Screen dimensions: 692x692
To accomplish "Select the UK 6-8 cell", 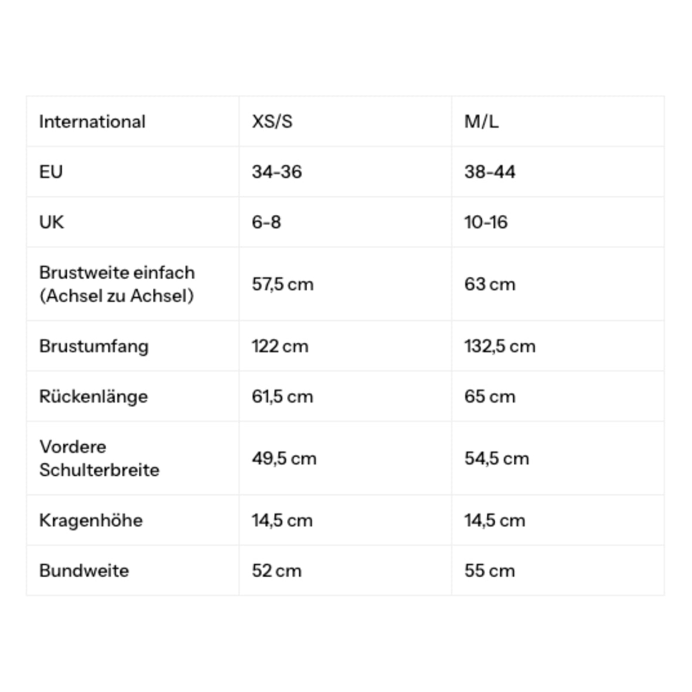I will pos(266,222).
